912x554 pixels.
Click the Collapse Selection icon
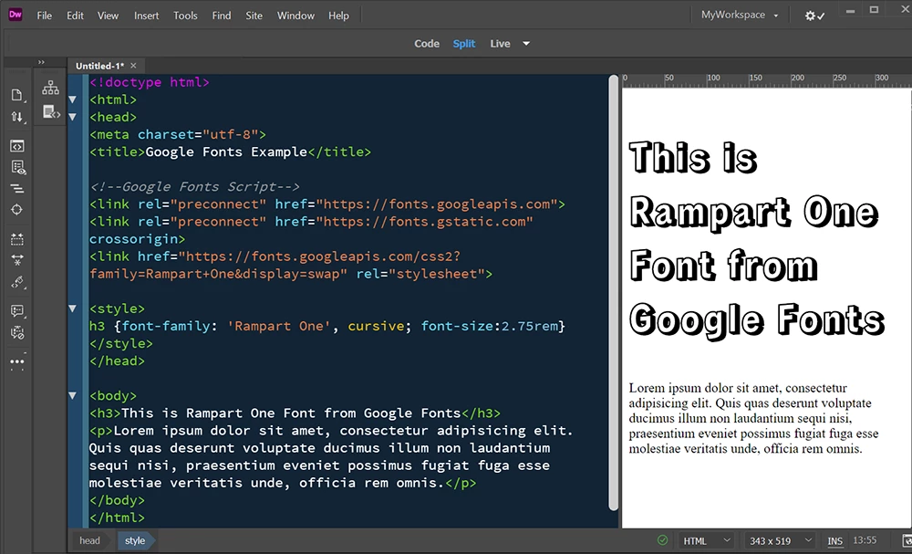coord(16,239)
